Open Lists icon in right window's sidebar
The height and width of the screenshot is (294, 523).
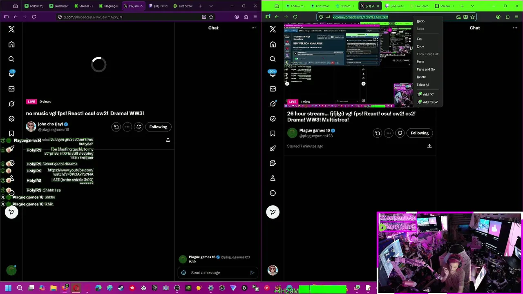[x=273, y=163]
